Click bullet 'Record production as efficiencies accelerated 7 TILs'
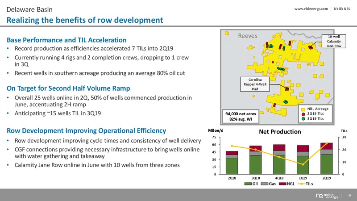The image size is (357, 201). point(94,49)
